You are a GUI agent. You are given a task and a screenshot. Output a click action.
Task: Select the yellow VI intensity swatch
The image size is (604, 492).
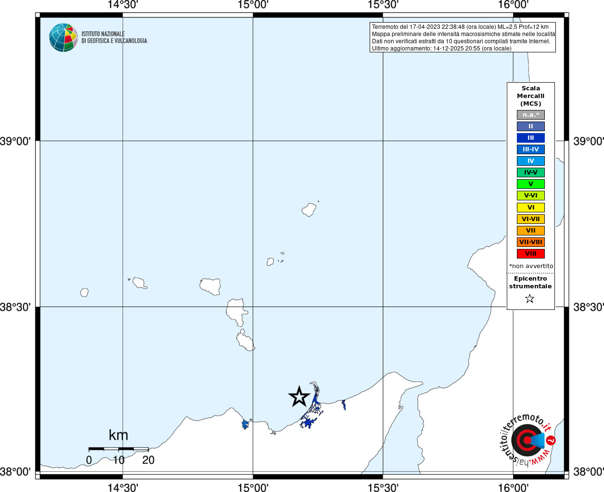(x=531, y=208)
